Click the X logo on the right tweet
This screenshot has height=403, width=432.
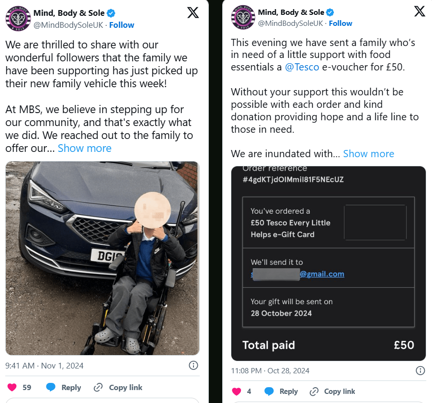pos(420,12)
